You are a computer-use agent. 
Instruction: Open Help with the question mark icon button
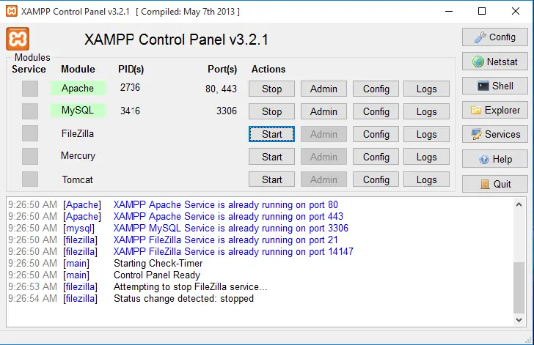pyautogui.click(x=495, y=159)
